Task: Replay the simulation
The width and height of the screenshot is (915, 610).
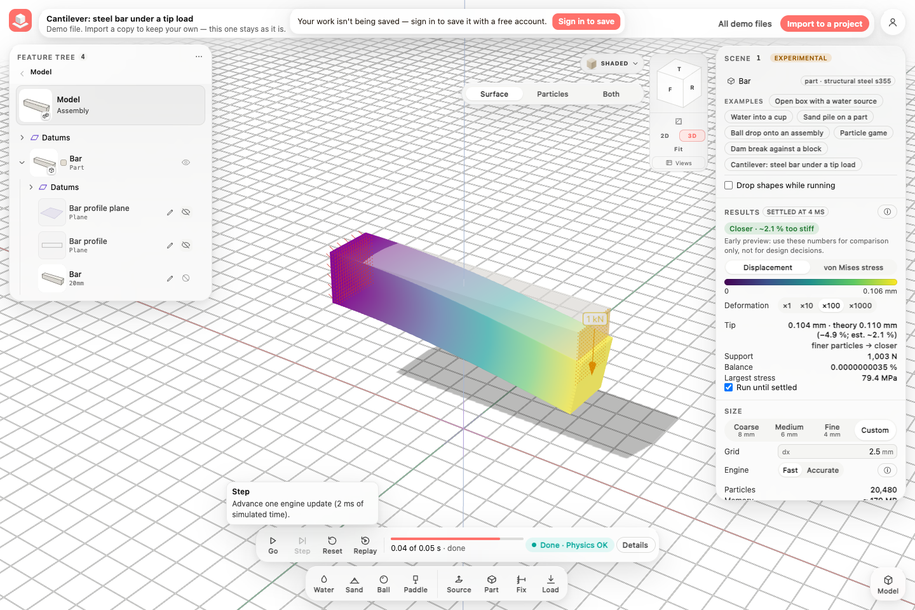Action: pyautogui.click(x=365, y=545)
